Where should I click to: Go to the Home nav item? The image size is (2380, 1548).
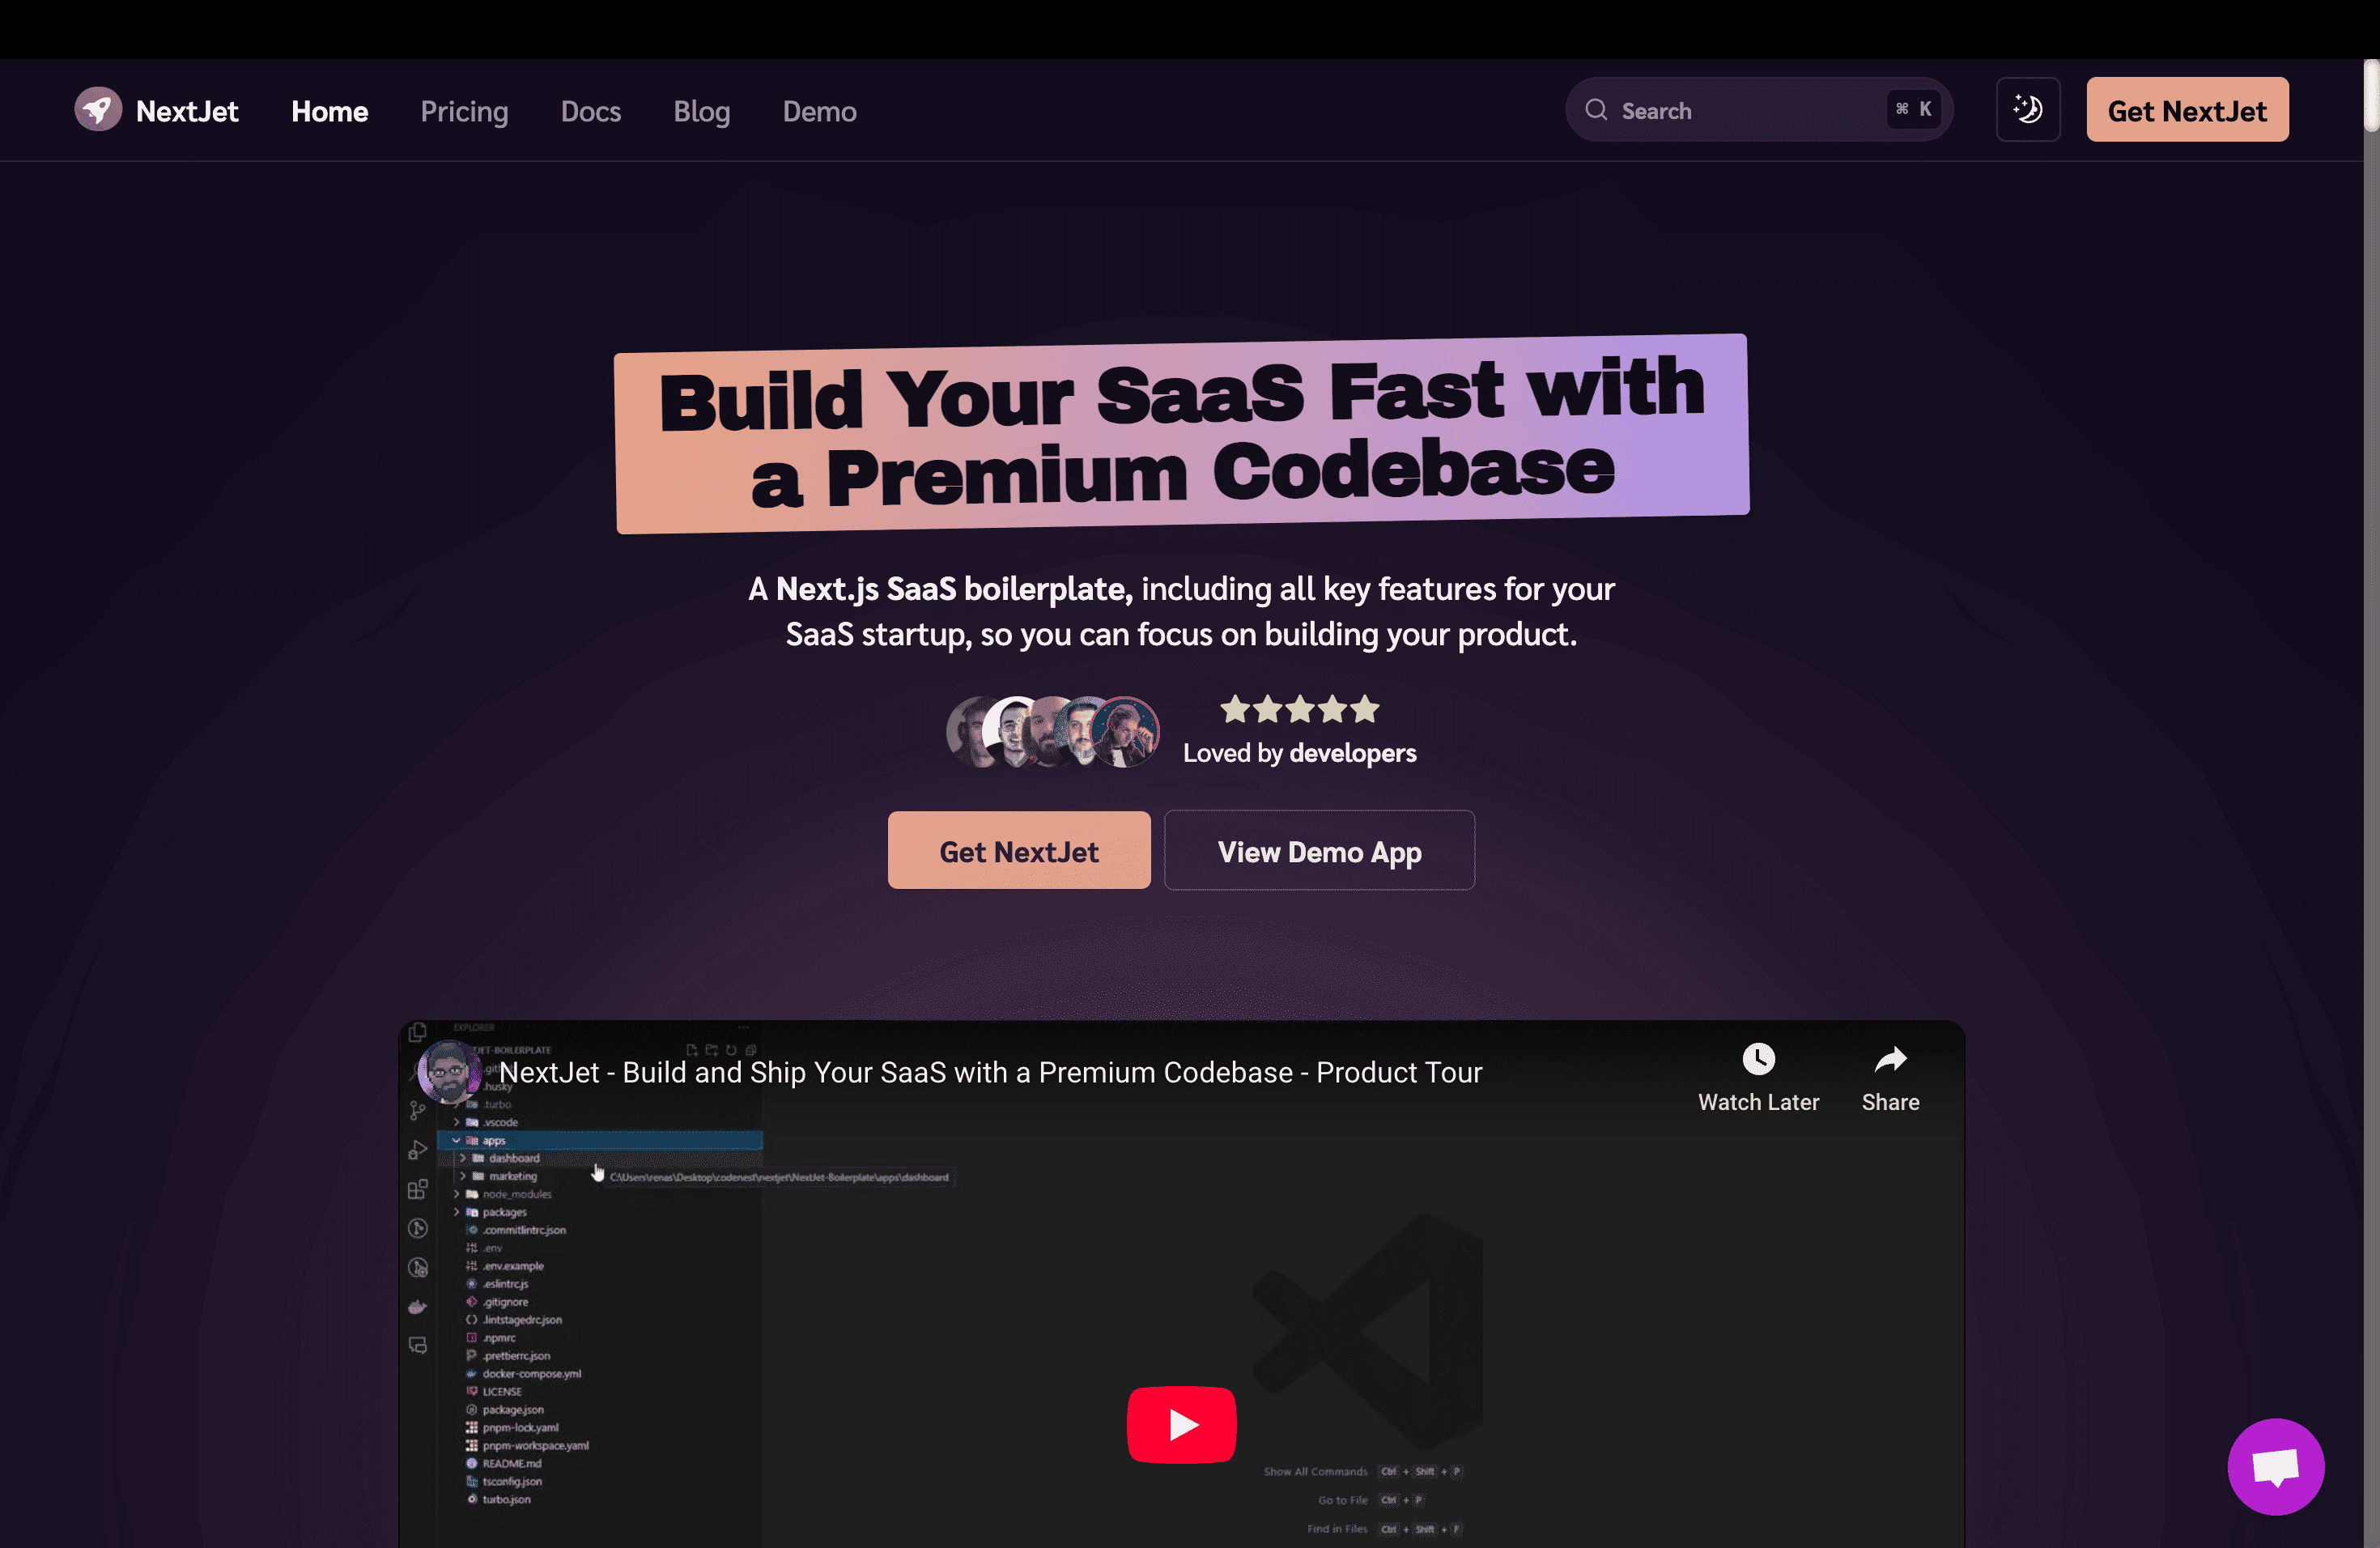[x=330, y=111]
